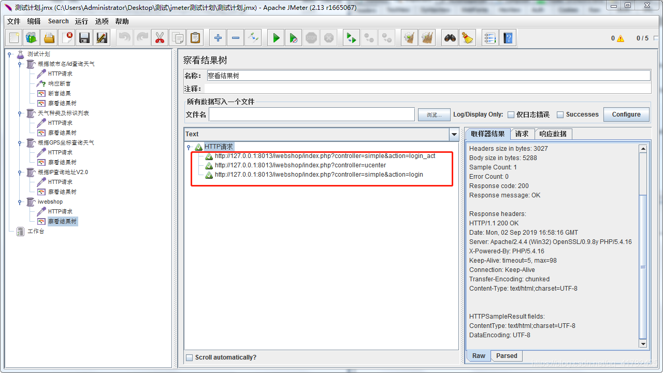Click the Redo arrow icon

pyautogui.click(x=142, y=38)
